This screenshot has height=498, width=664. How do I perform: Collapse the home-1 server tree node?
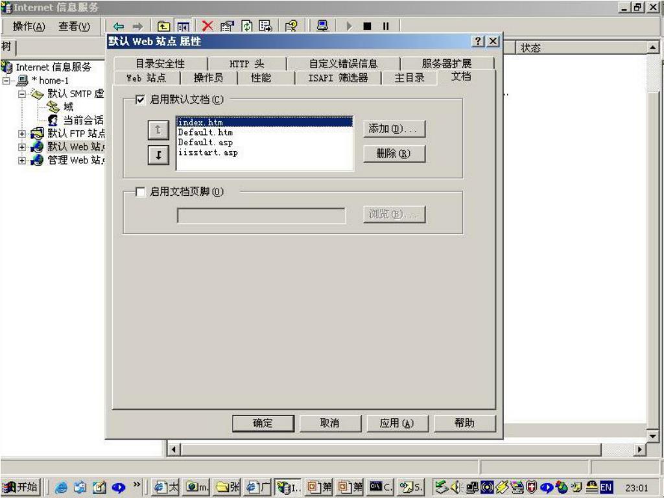pos(6,80)
